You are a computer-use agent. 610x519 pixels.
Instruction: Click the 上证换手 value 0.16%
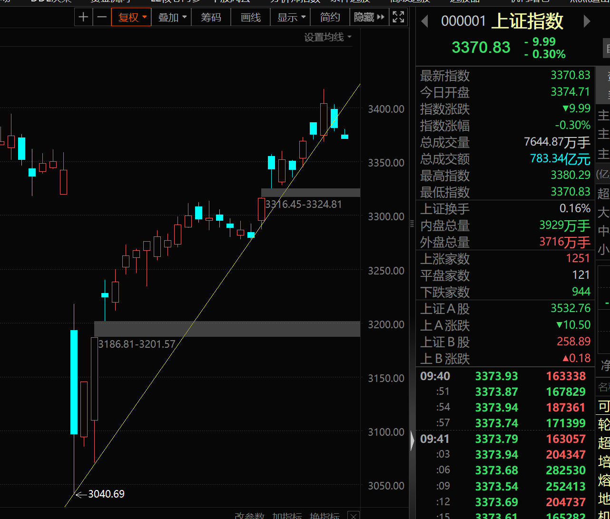point(575,208)
